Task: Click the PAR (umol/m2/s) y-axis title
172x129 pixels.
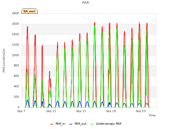Action: pos(4,60)
